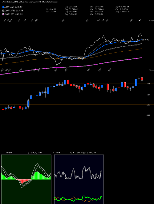Click the last red candlestick on price chart

(142, 79)
